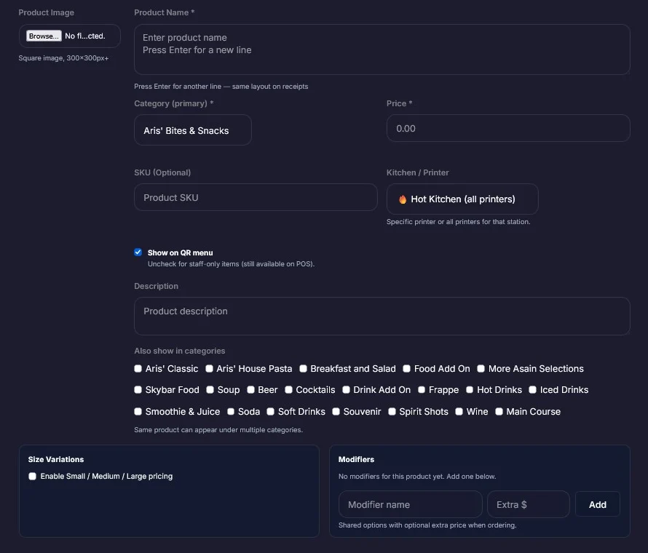The width and height of the screenshot is (648, 553).
Task: Open the primary Category dropdown
Action: coord(193,130)
